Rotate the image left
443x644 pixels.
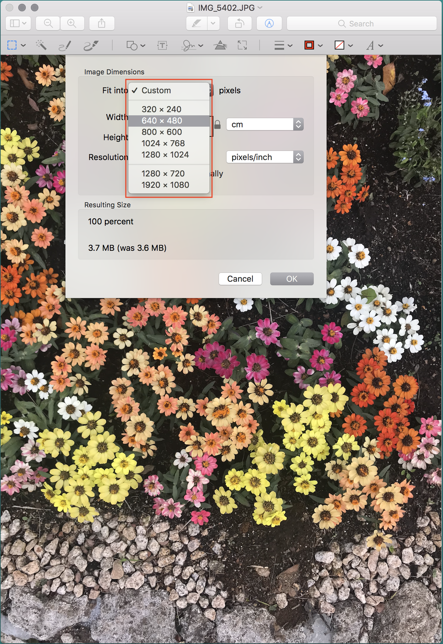[x=239, y=23]
